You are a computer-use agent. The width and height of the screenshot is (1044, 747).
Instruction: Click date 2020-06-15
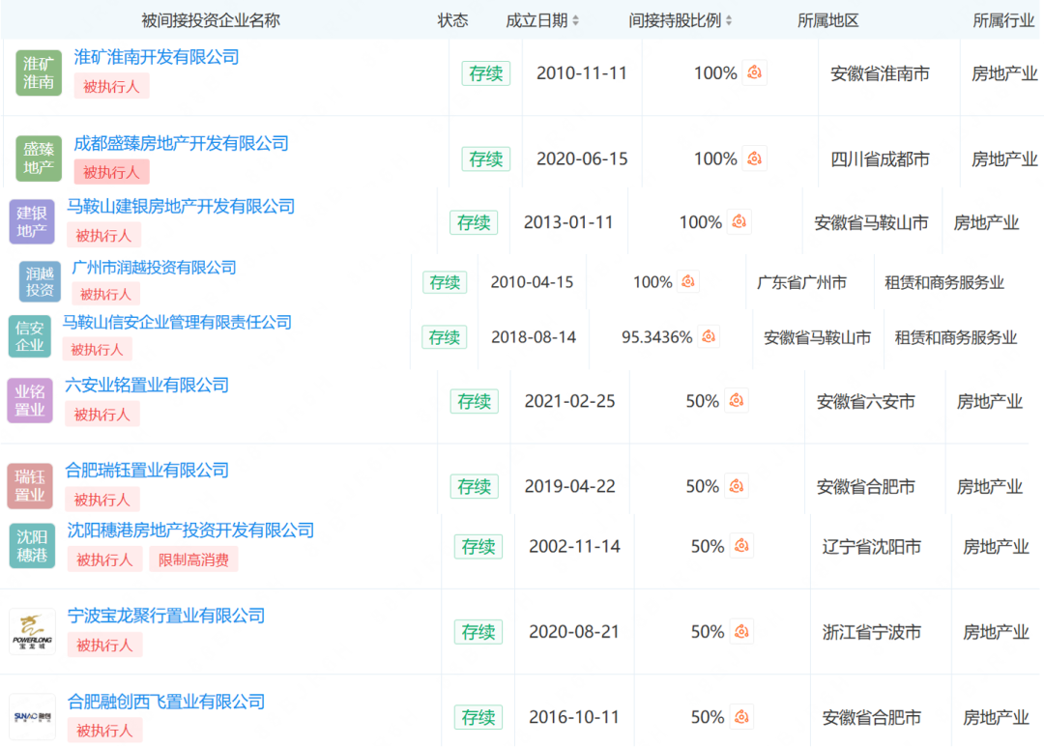click(582, 158)
